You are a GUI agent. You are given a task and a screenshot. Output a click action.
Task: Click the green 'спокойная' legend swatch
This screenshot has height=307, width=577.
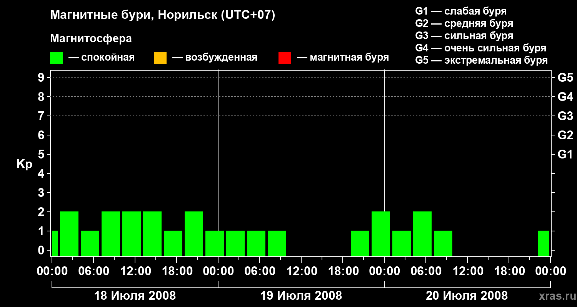point(56,58)
